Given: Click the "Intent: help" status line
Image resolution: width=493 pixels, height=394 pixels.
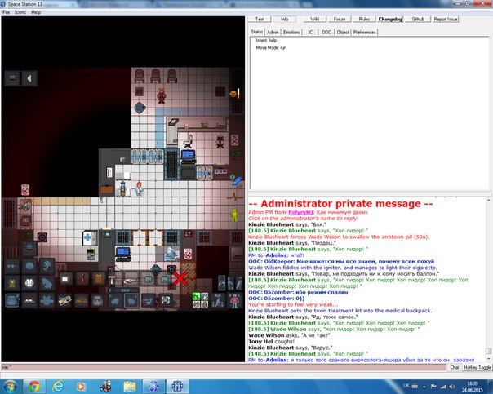Looking at the screenshot, I should pyautogui.click(x=266, y=41).
